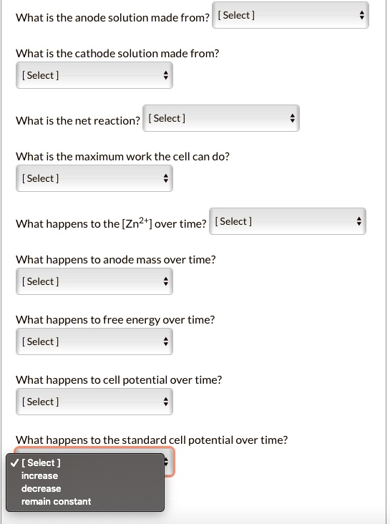Click the cell potential dropdown arrows
Screen dimensions: 390x524
tap(166, 402)
